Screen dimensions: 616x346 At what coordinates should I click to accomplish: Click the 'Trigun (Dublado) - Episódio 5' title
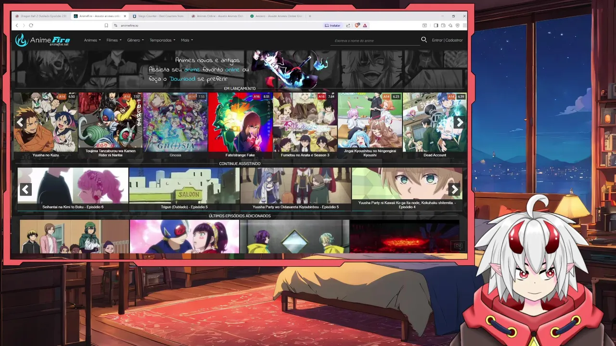click(x=184, y=207)
